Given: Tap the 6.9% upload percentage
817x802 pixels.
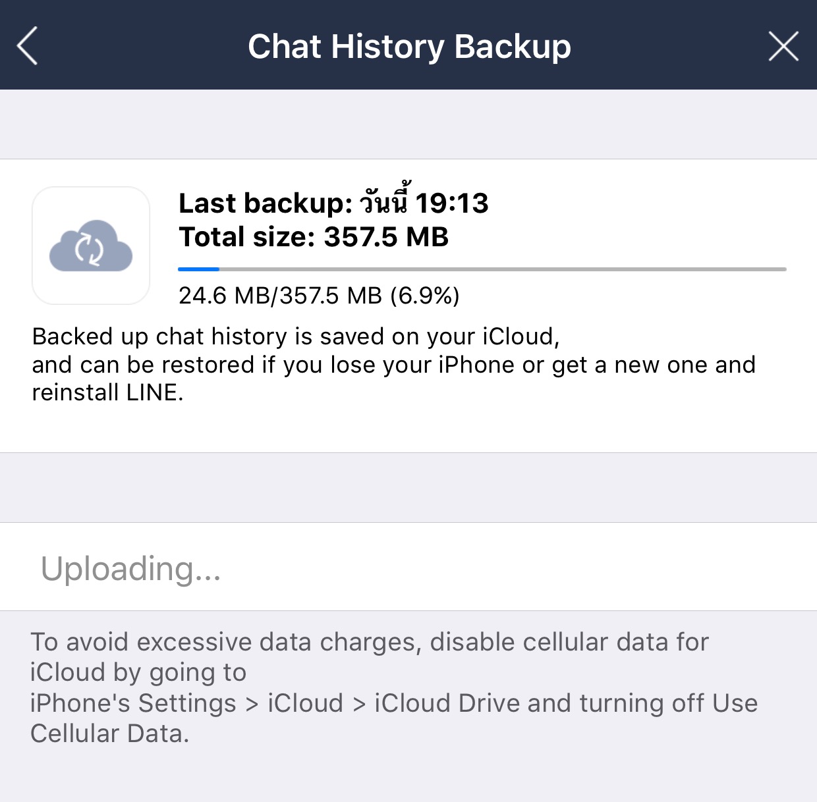Looking at the screenshot, I should tap(425, 296).
